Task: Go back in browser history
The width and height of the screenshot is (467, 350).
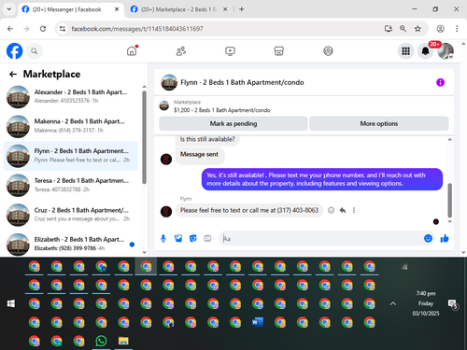Action: coord(10,29)
